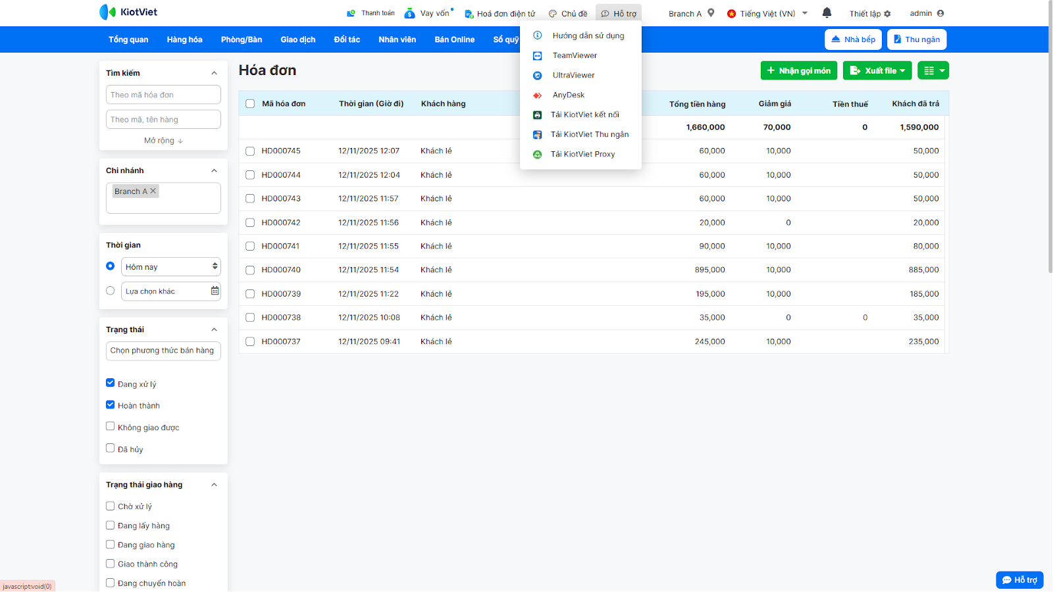1053x592 pixels.
Task: Collapse the Trạng thái panel chevron
Action: 214,330
